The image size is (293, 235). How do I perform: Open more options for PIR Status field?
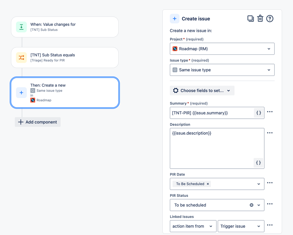270,204
